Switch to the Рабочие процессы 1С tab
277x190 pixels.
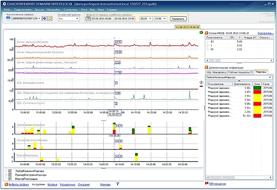(x=240, y=72)
